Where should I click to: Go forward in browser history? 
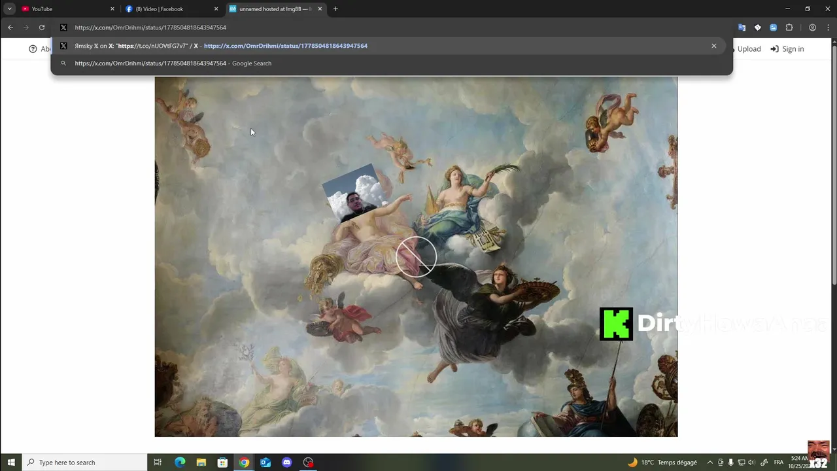click(26, 27)
